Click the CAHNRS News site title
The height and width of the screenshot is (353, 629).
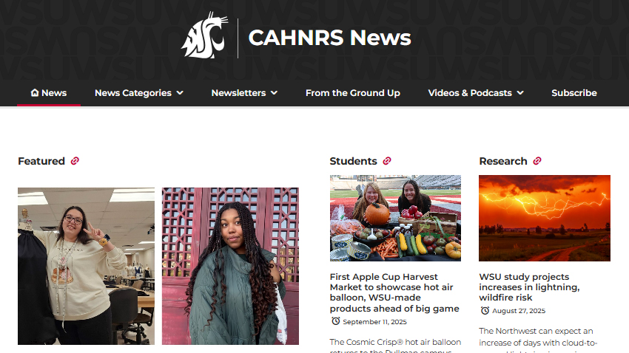pyautogui.click(x=330, y=38)
